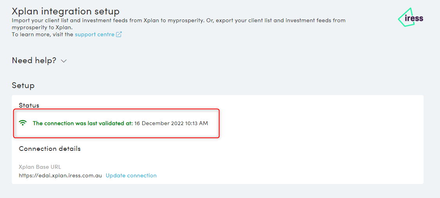Click the Need help? heading text
This screenshot has height=198, width=440.
[x=34, y=60]
